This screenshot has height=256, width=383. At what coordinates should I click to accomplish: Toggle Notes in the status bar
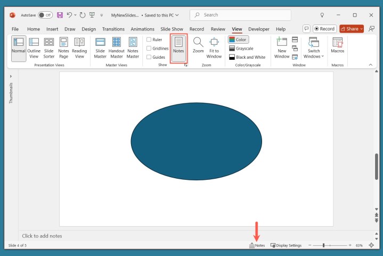point(257,245)
